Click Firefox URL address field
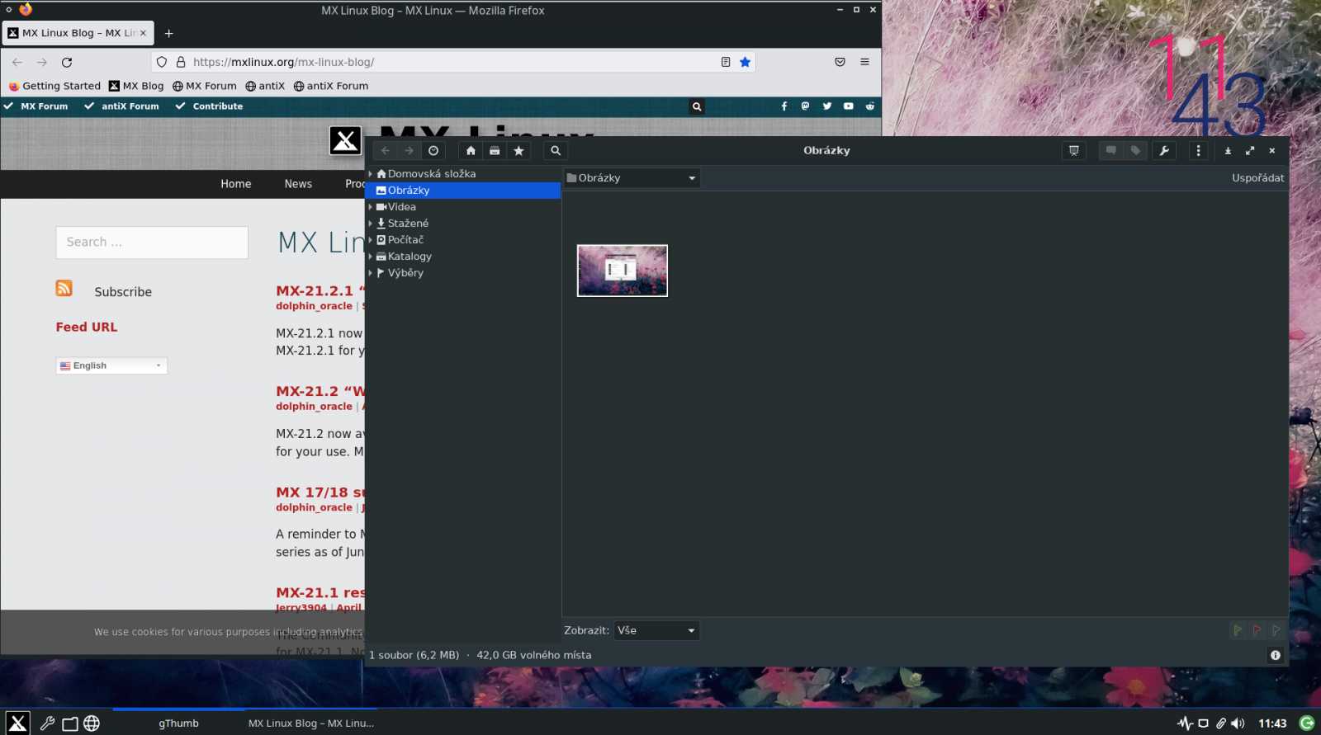The image size is (1321, 735). coord(452,62)
